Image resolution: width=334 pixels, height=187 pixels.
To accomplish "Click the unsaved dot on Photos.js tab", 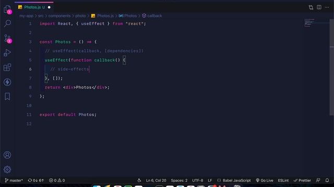I will point(49,7).
